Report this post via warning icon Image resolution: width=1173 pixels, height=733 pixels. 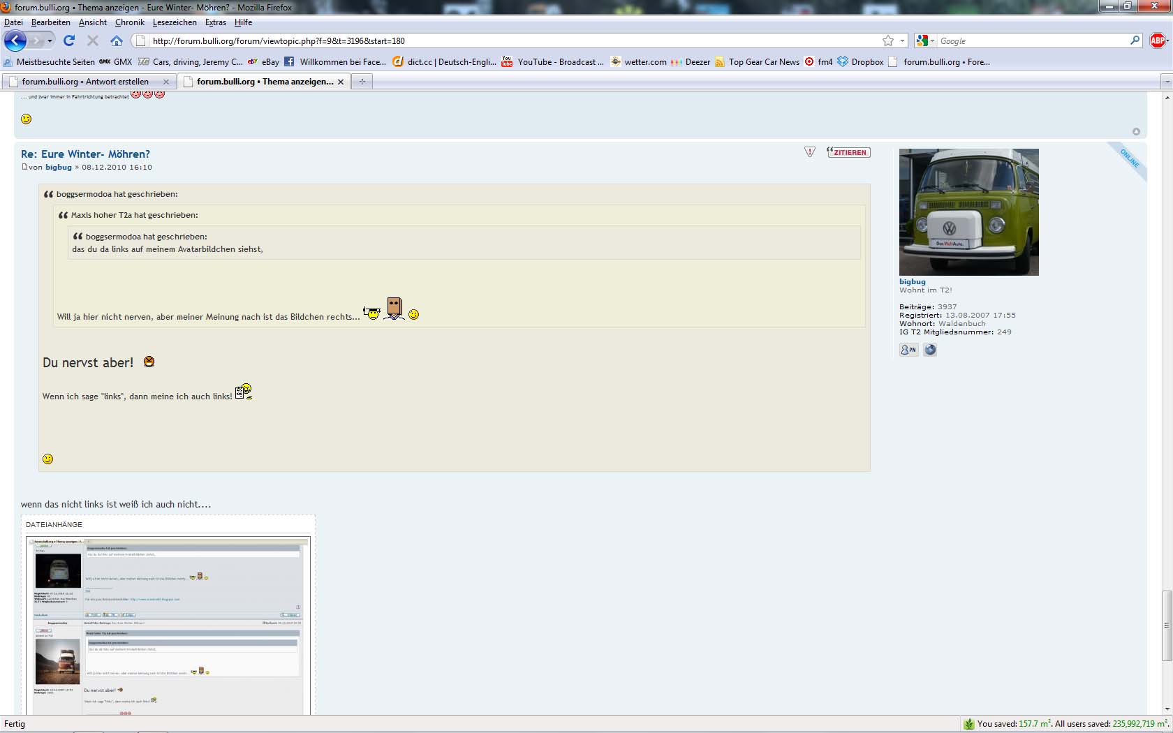pyautogui.click(x=809, y=152)
